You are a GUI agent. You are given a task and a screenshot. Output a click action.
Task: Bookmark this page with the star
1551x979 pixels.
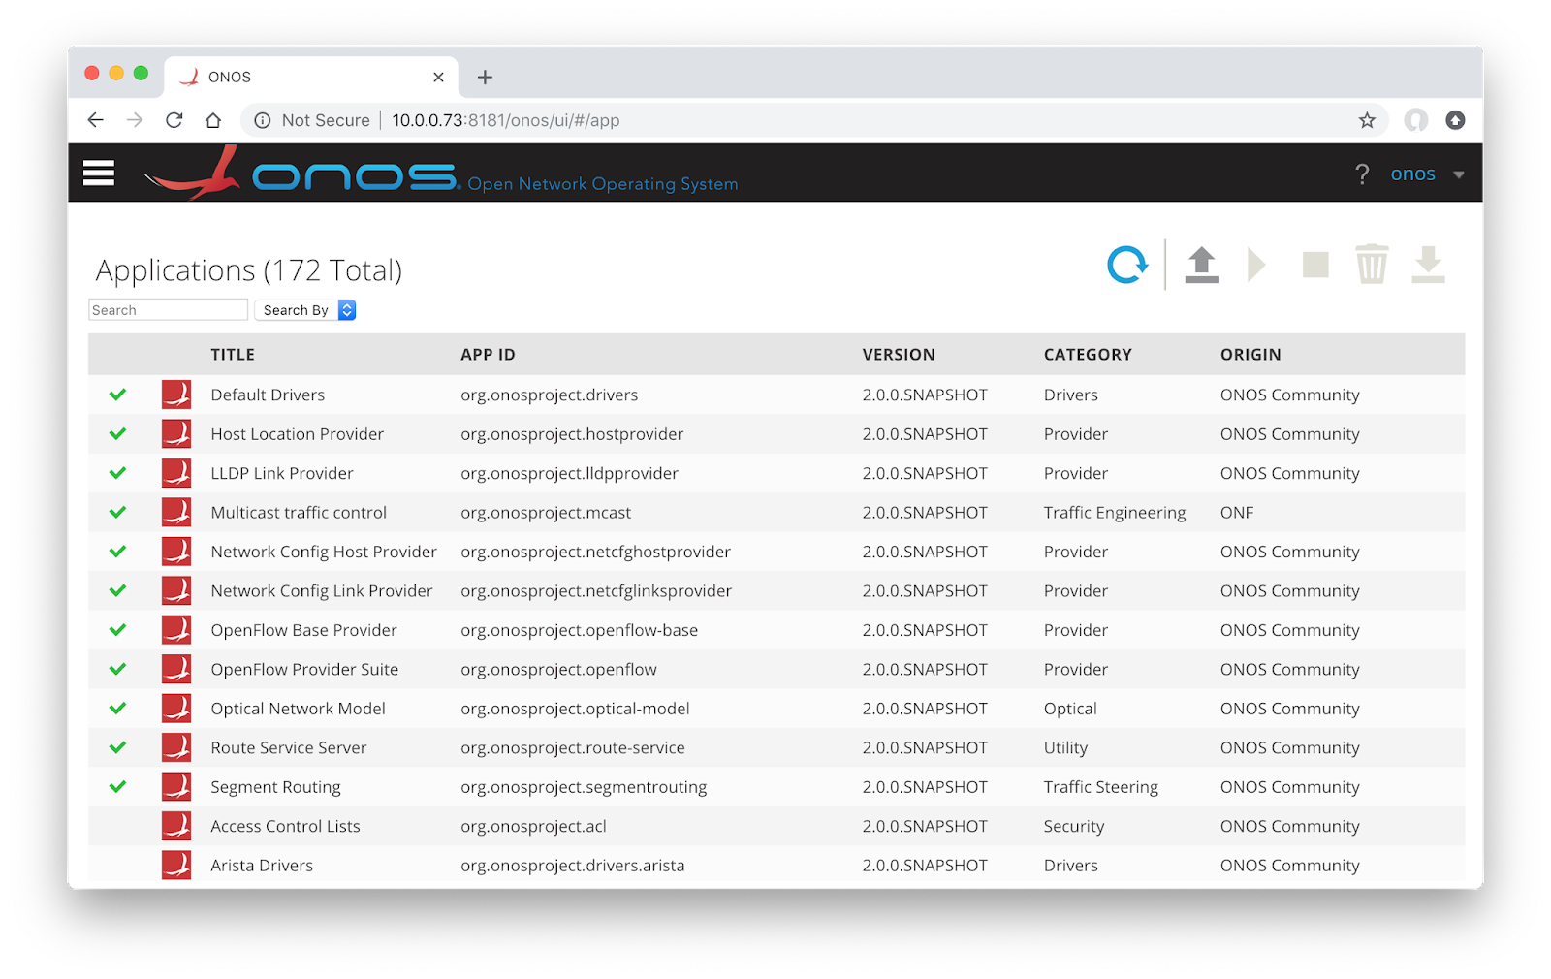click(1367, 120)
